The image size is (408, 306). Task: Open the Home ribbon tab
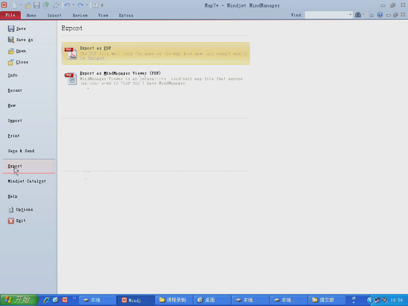coord(31,16)
